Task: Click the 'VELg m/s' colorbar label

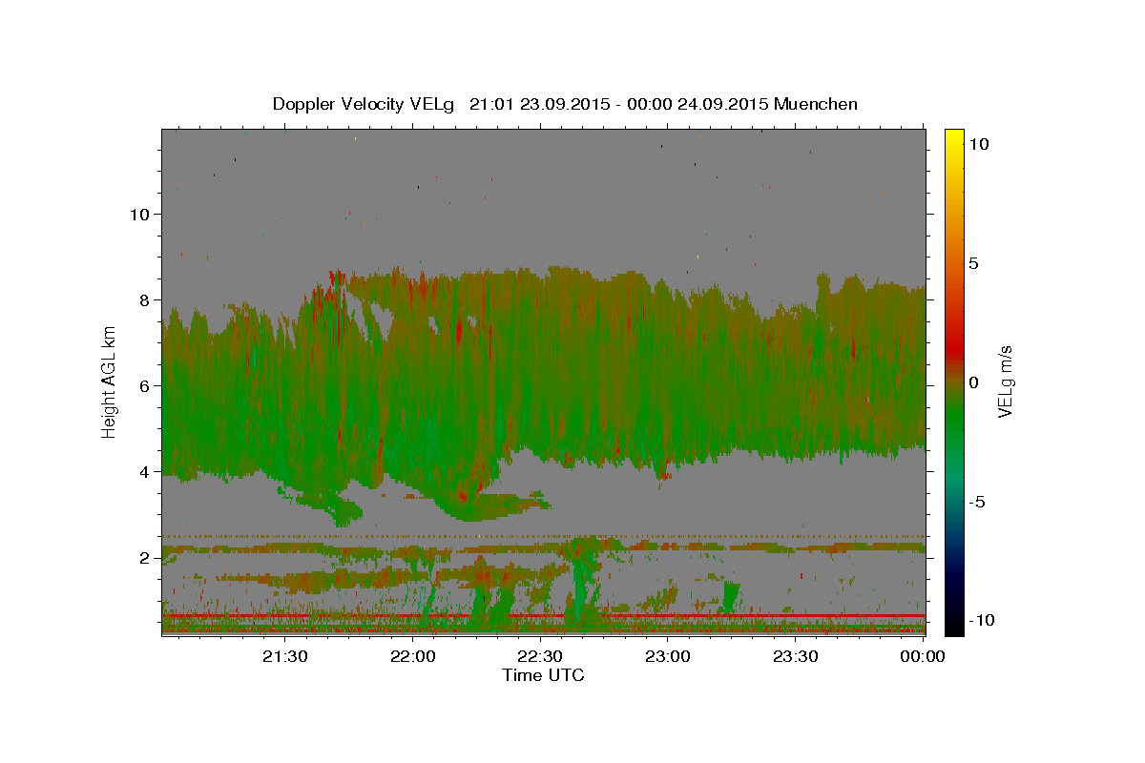Action: click(x=1005, y=381)
